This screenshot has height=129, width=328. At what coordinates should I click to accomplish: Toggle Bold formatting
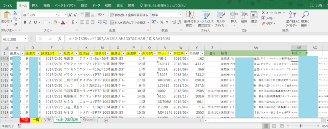pos(25,22)
